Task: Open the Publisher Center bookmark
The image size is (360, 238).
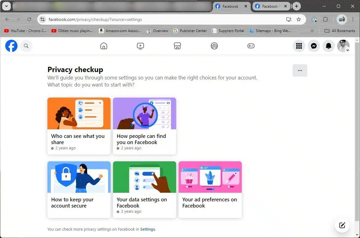Action: tap(190, 31)
